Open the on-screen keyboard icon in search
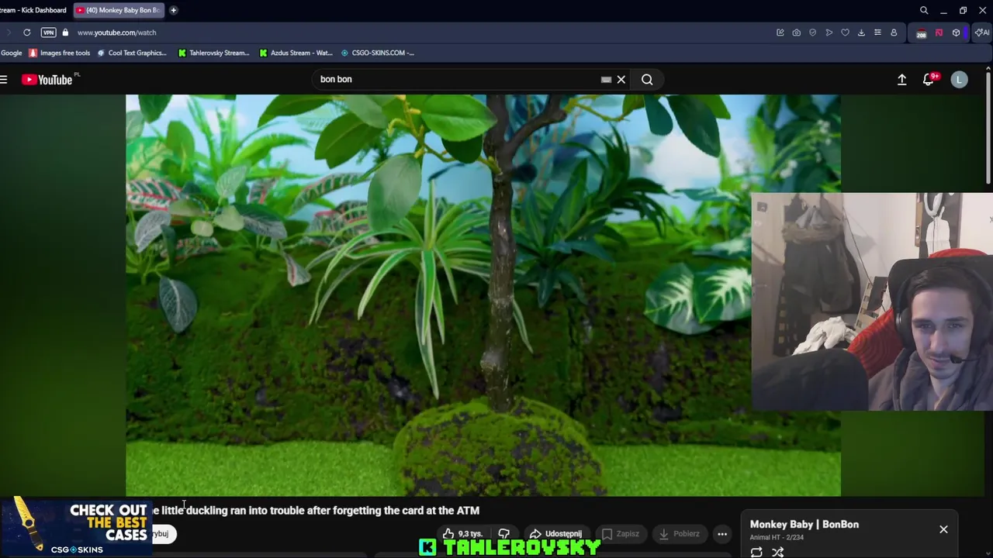 tap(606, 79)
